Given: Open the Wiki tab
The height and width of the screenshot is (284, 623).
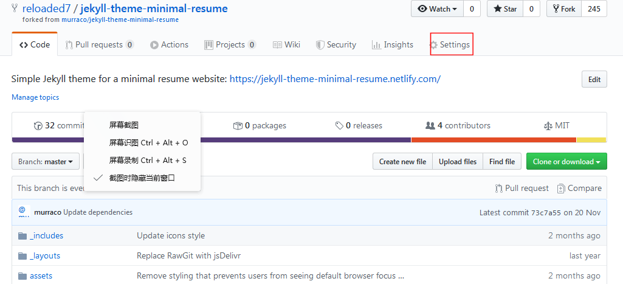Looking at the screenshot, I should point(286,45).
